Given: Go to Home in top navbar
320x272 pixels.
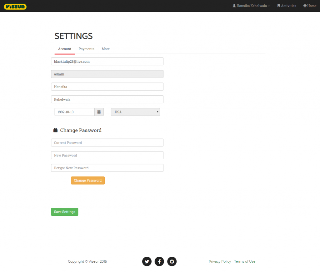Looking at the screenshot, I should (x=310, y=6).
